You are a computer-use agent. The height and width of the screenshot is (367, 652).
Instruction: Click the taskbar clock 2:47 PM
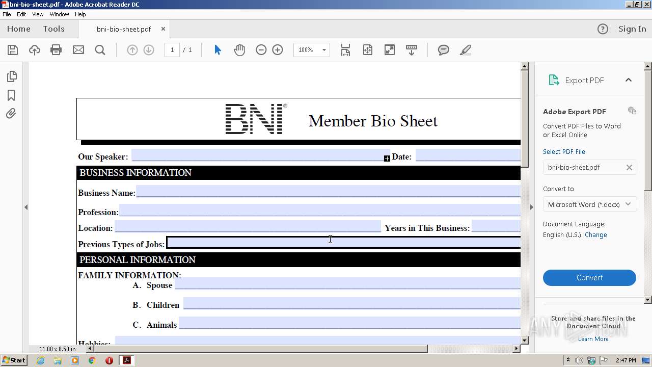[626, 360]
